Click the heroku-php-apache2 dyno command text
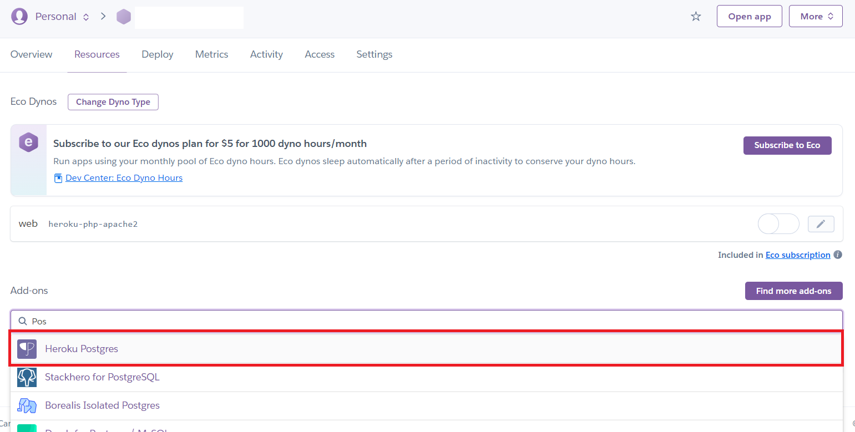The height and width of the screenshot is (432, 855). pos(93,224)
